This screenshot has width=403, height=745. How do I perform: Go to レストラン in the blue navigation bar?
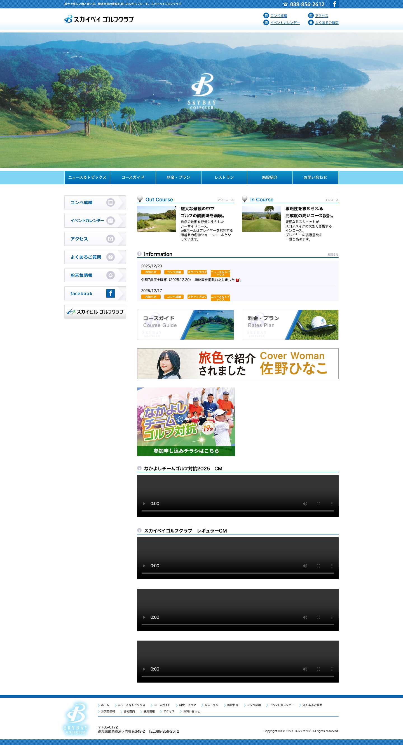click(x=224, y=177)
